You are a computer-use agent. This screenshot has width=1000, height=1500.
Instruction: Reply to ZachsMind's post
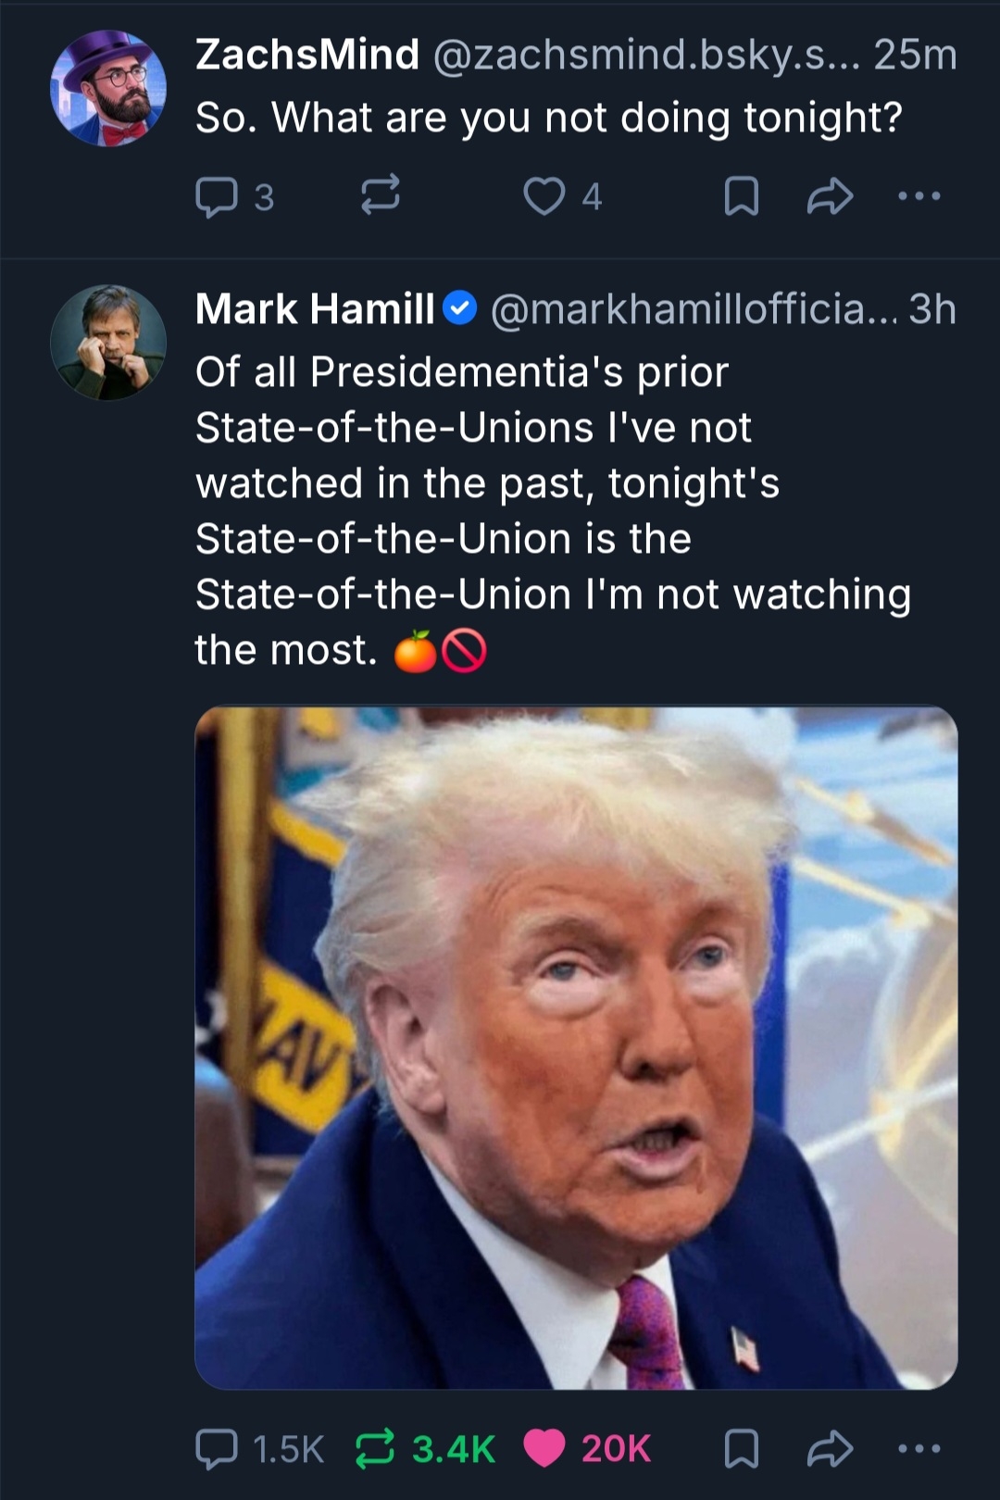[217, 196]
